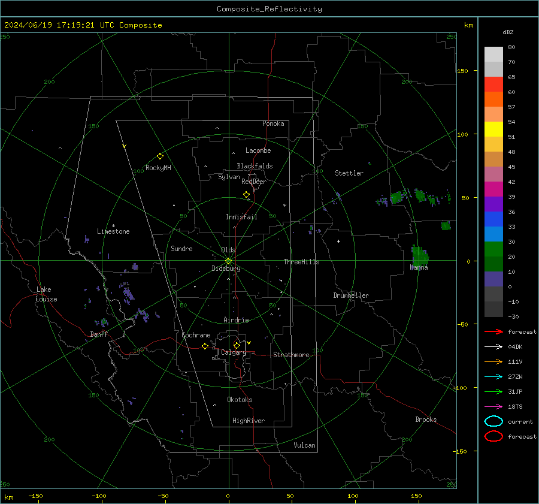
Task: Click the Strathmore city label
Action: (x=291, y=355)
